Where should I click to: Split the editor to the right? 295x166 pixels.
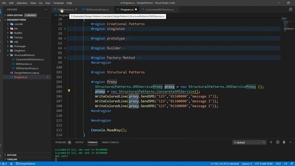tap(290, 9)
